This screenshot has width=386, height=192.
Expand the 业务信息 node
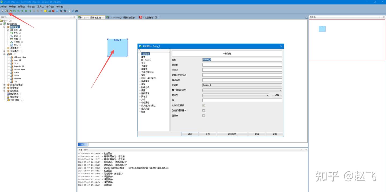tap(4, 91)
